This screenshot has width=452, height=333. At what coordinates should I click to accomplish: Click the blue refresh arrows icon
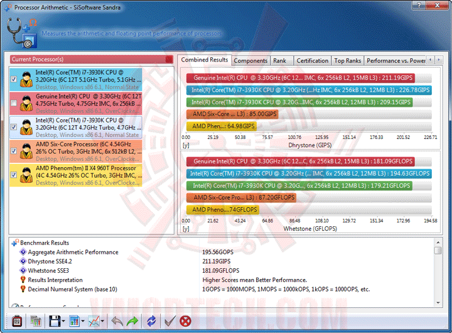pos(151,321)
